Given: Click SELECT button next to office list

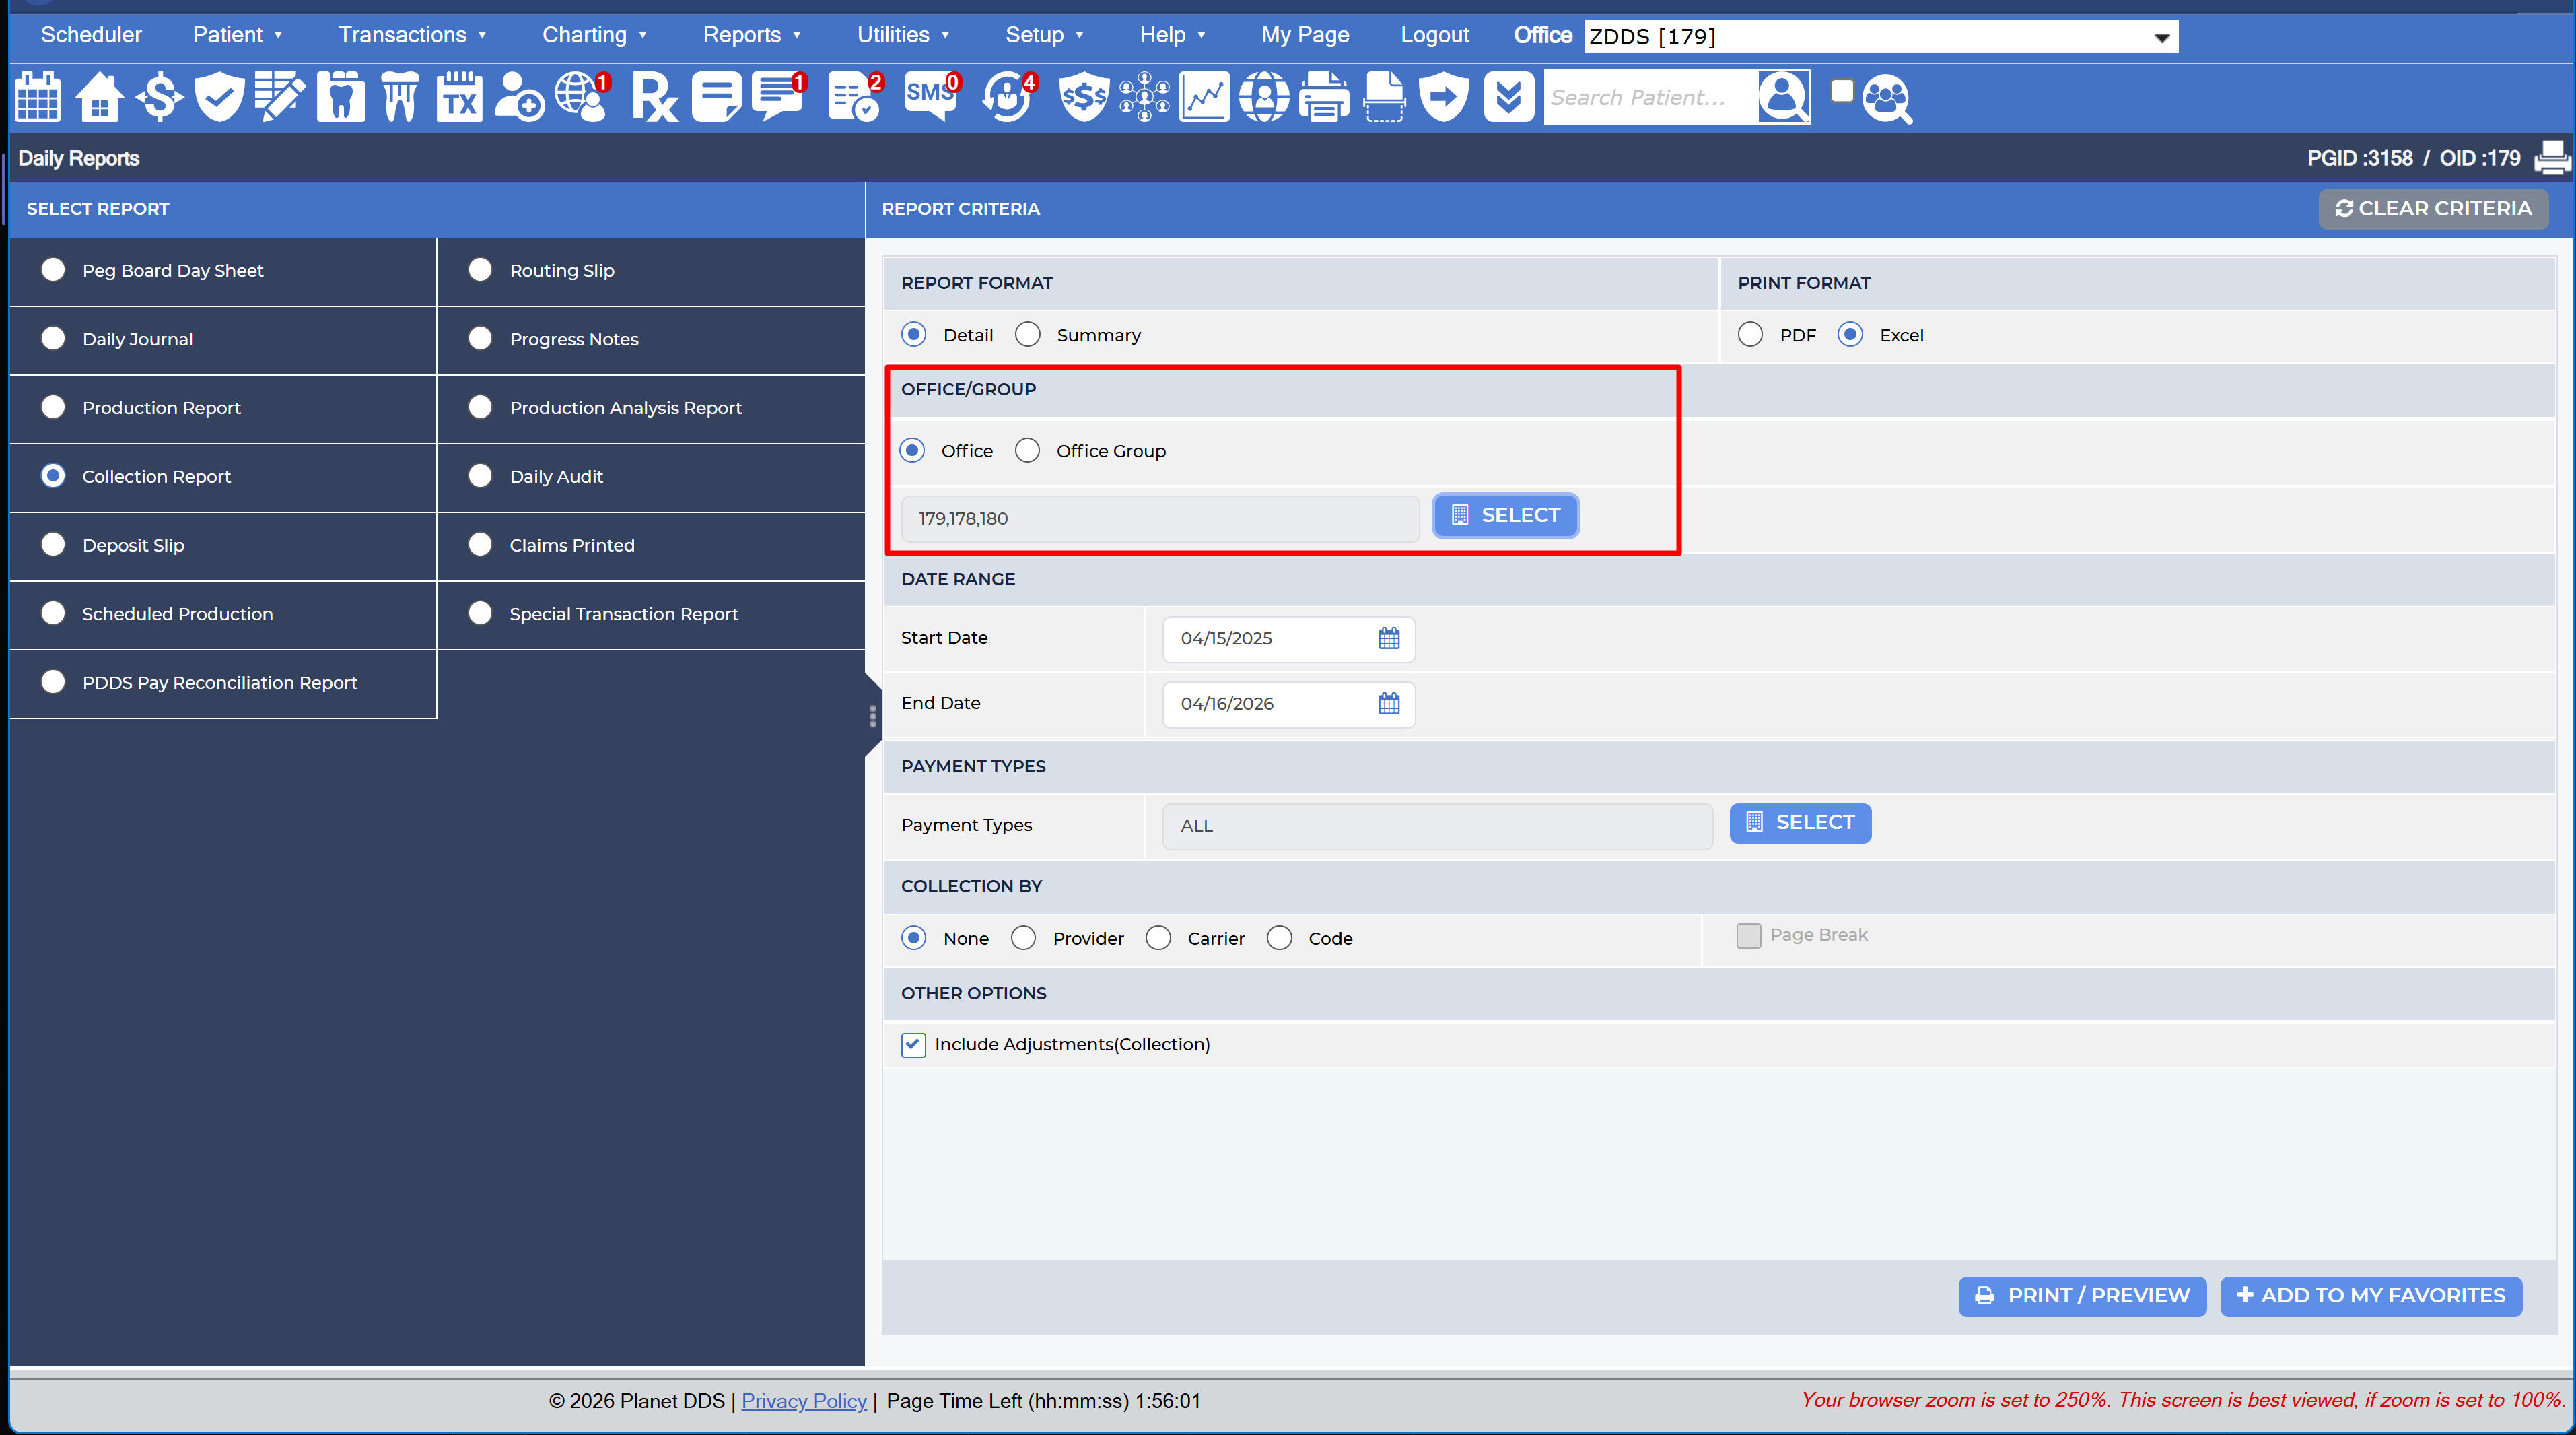Looking at the screenshot, I should [1505, 514].
